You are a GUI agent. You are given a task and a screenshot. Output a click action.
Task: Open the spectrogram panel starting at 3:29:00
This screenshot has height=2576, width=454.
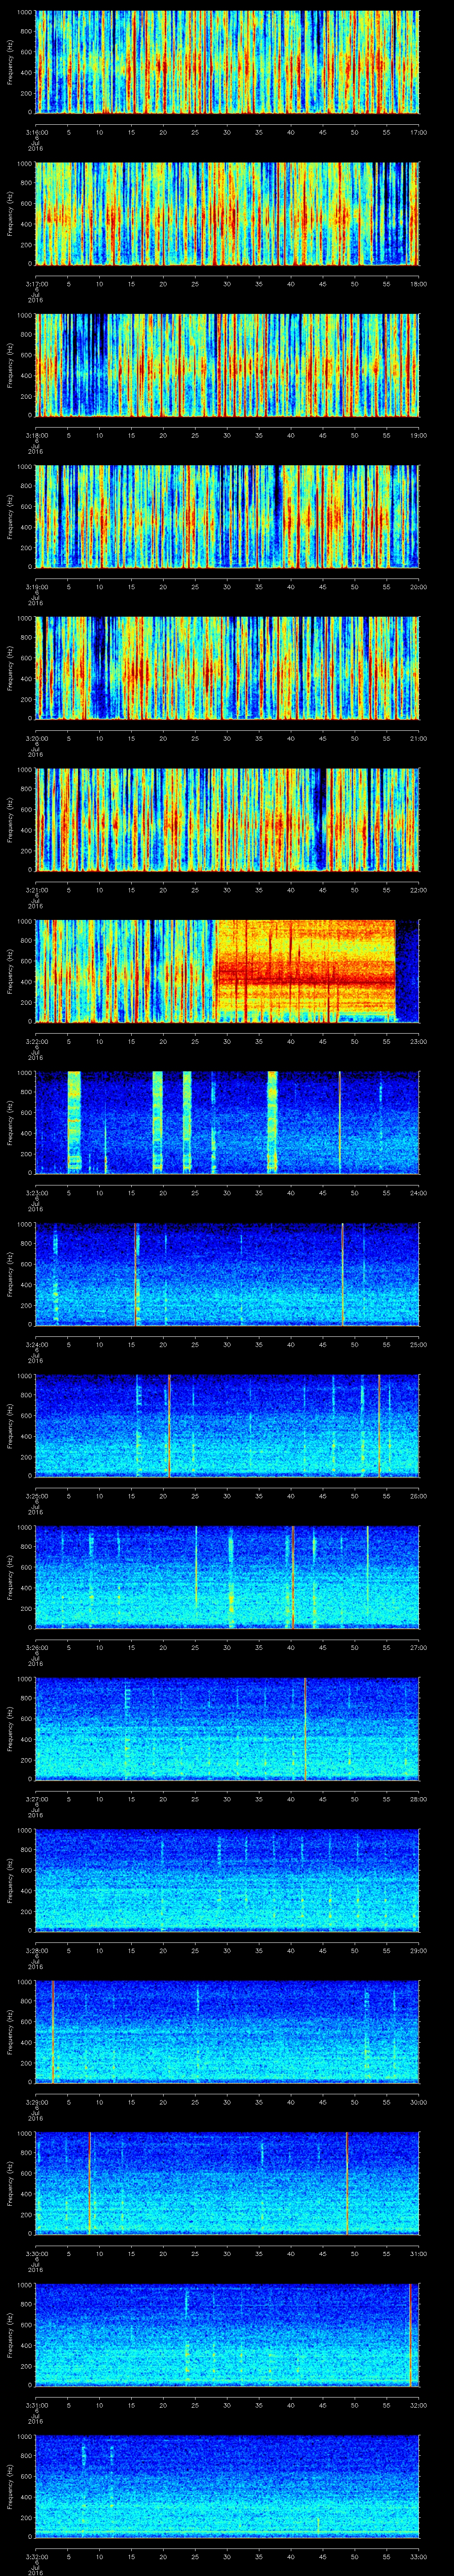[227, 2032]
